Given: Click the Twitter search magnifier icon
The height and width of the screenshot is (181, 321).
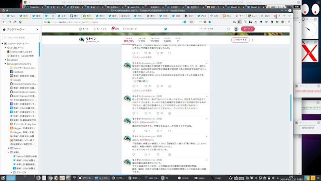Looking at the screenshot, I should point(229,29).
